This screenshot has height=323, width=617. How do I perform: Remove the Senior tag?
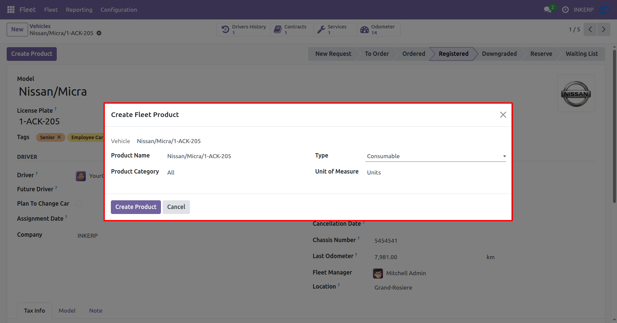(x=59, y=137)
